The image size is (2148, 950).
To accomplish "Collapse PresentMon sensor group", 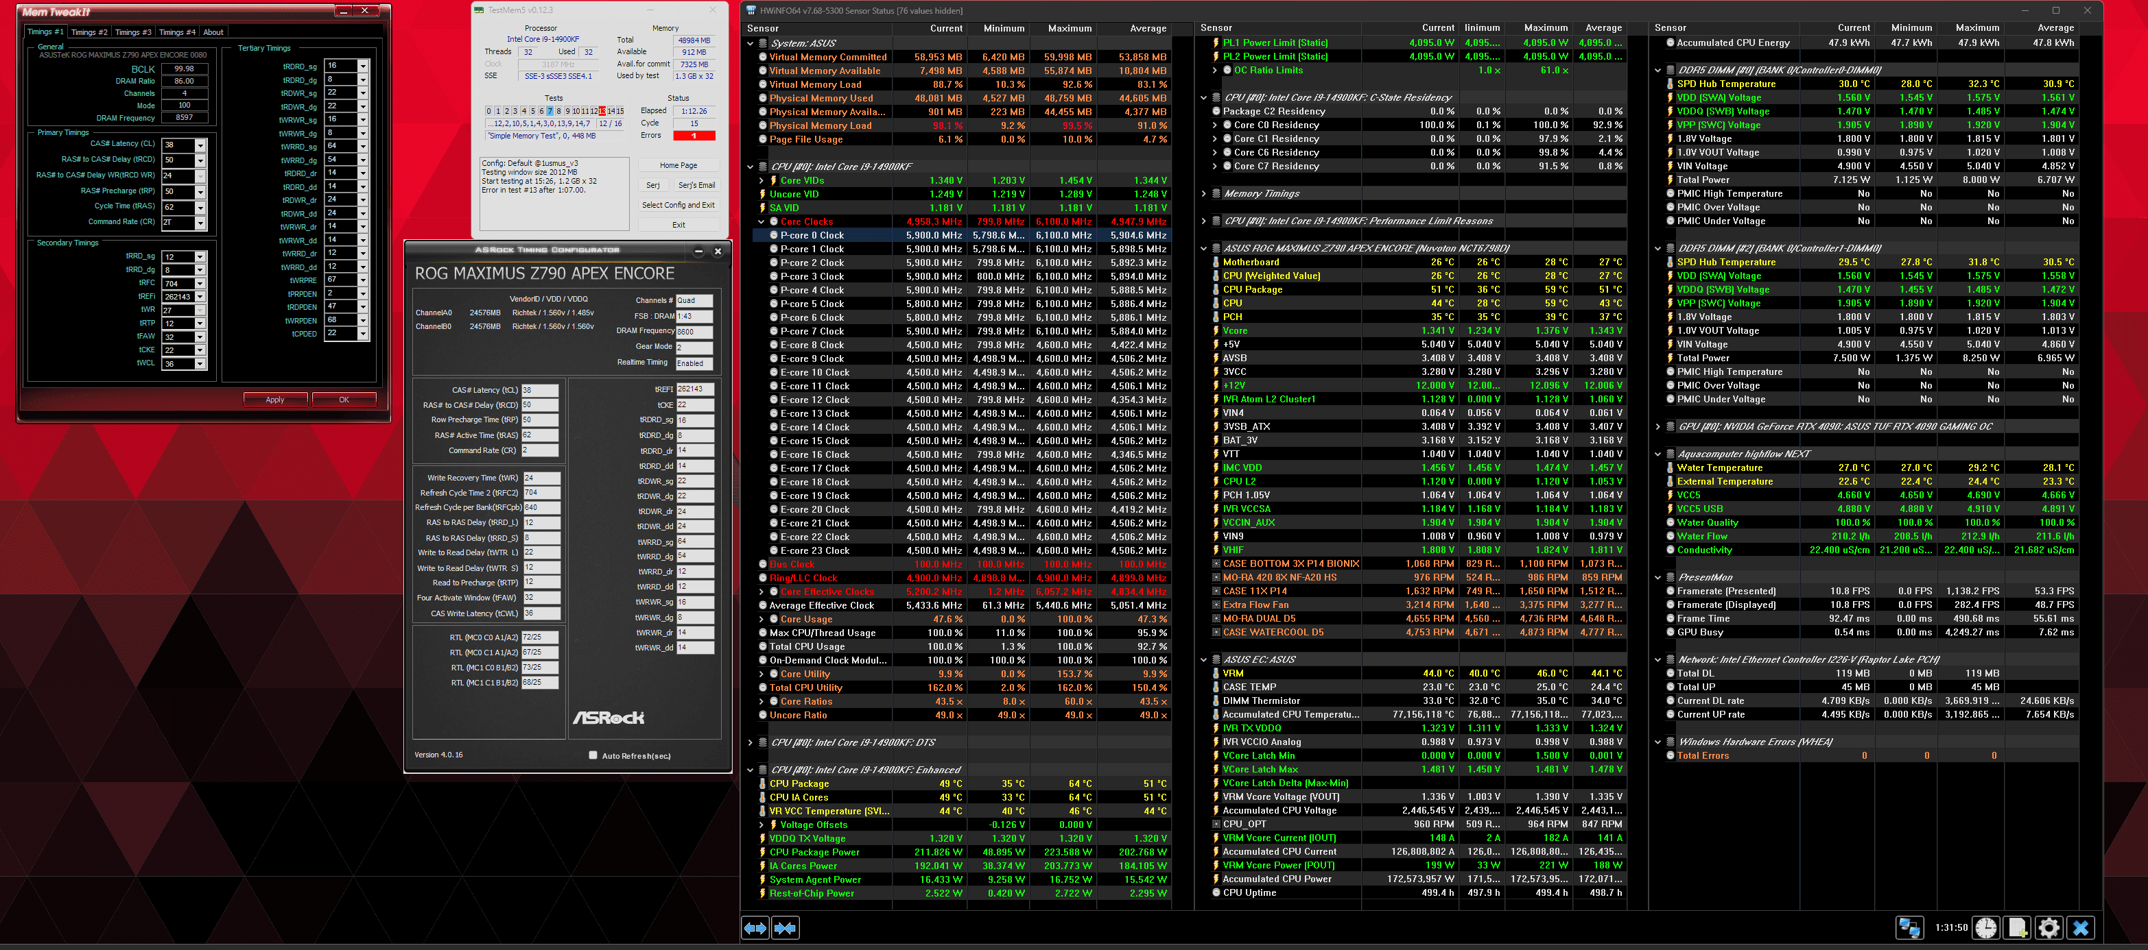I will (x=1657, y=576).
